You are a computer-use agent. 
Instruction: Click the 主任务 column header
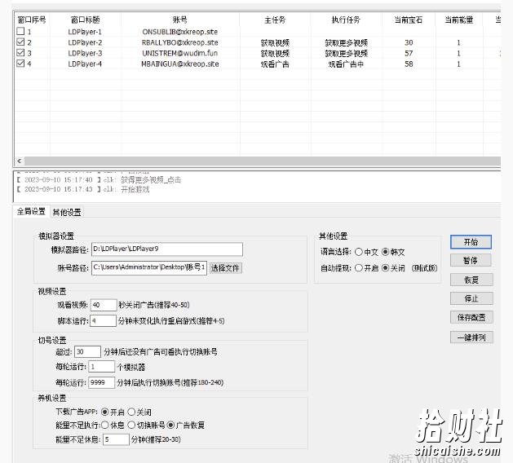(275, 20)
